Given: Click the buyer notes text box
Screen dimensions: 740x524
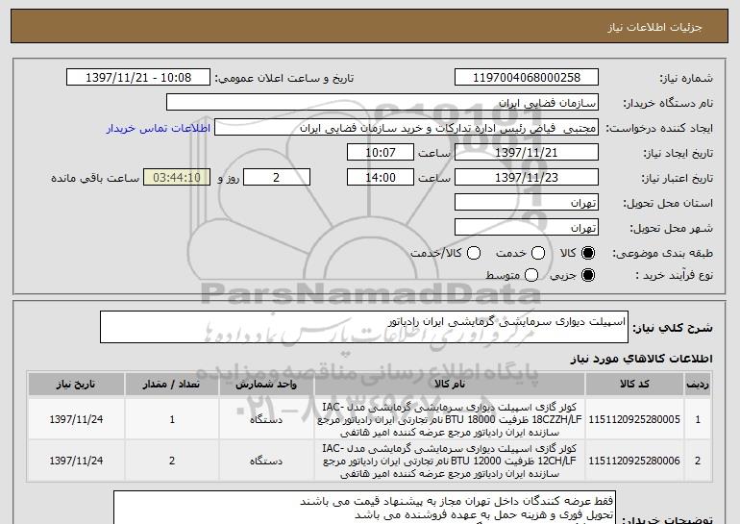Looking at the screenshot, I should (364, 508).
